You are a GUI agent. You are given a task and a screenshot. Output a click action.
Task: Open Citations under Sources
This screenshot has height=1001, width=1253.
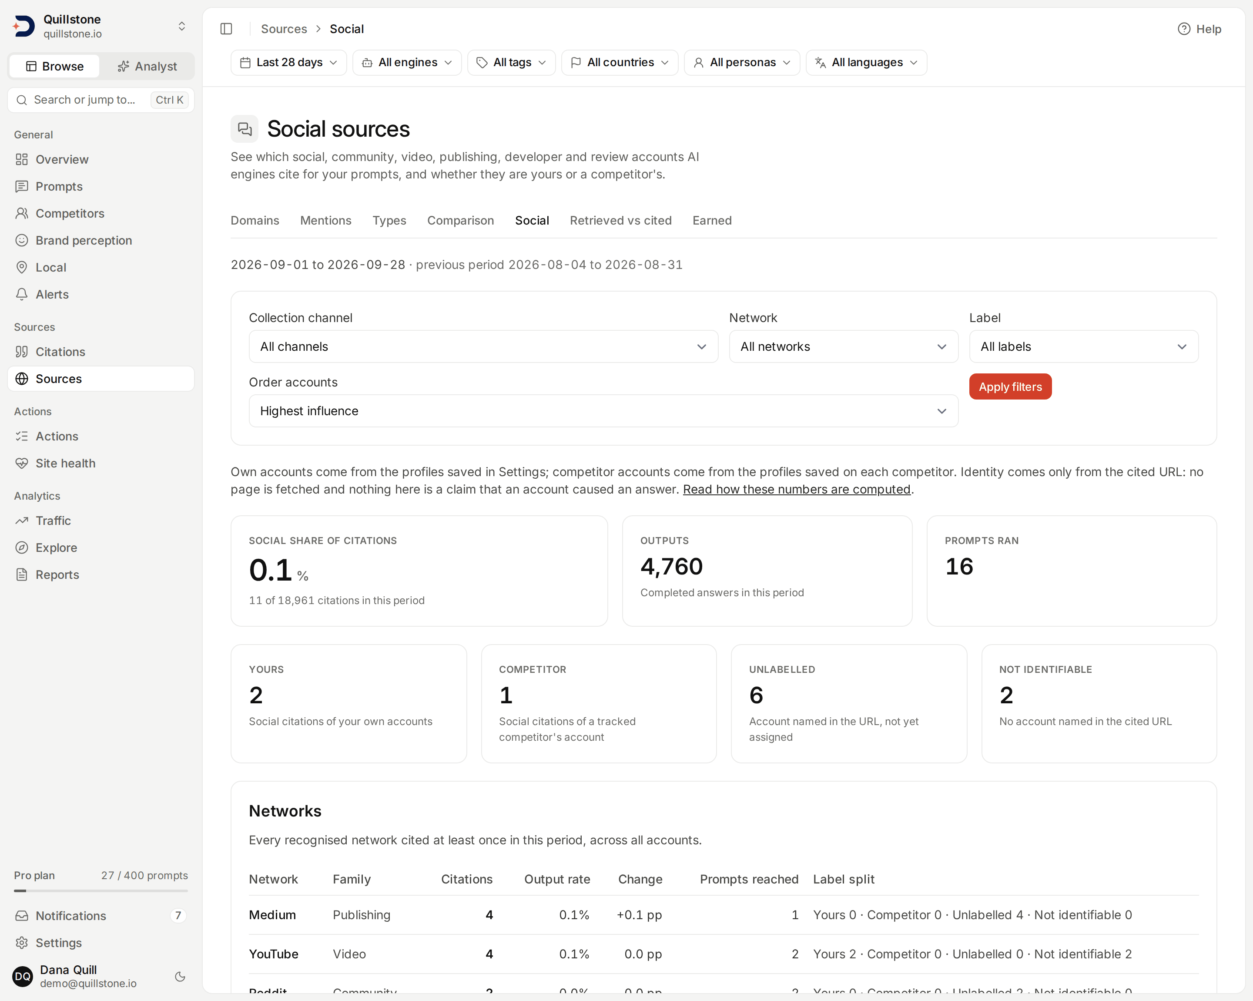[x=101, y=352]
